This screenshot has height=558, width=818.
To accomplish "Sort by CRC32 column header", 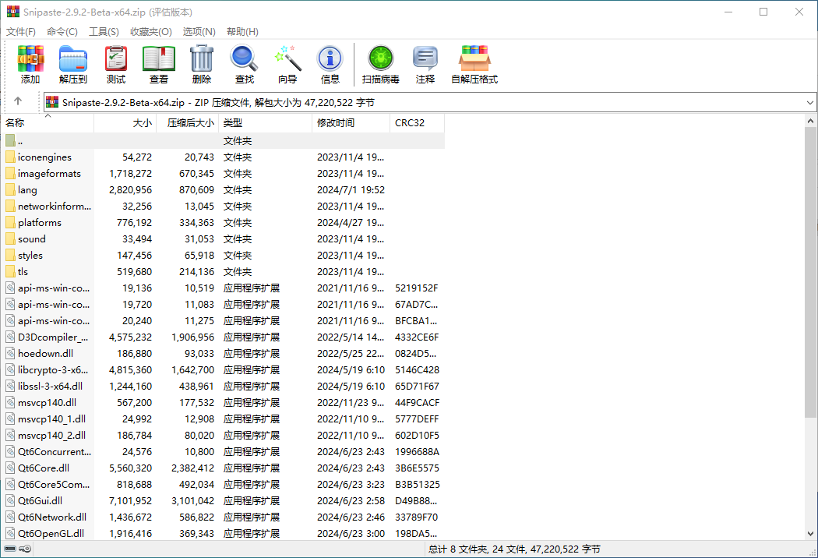I will coord(418,122).
